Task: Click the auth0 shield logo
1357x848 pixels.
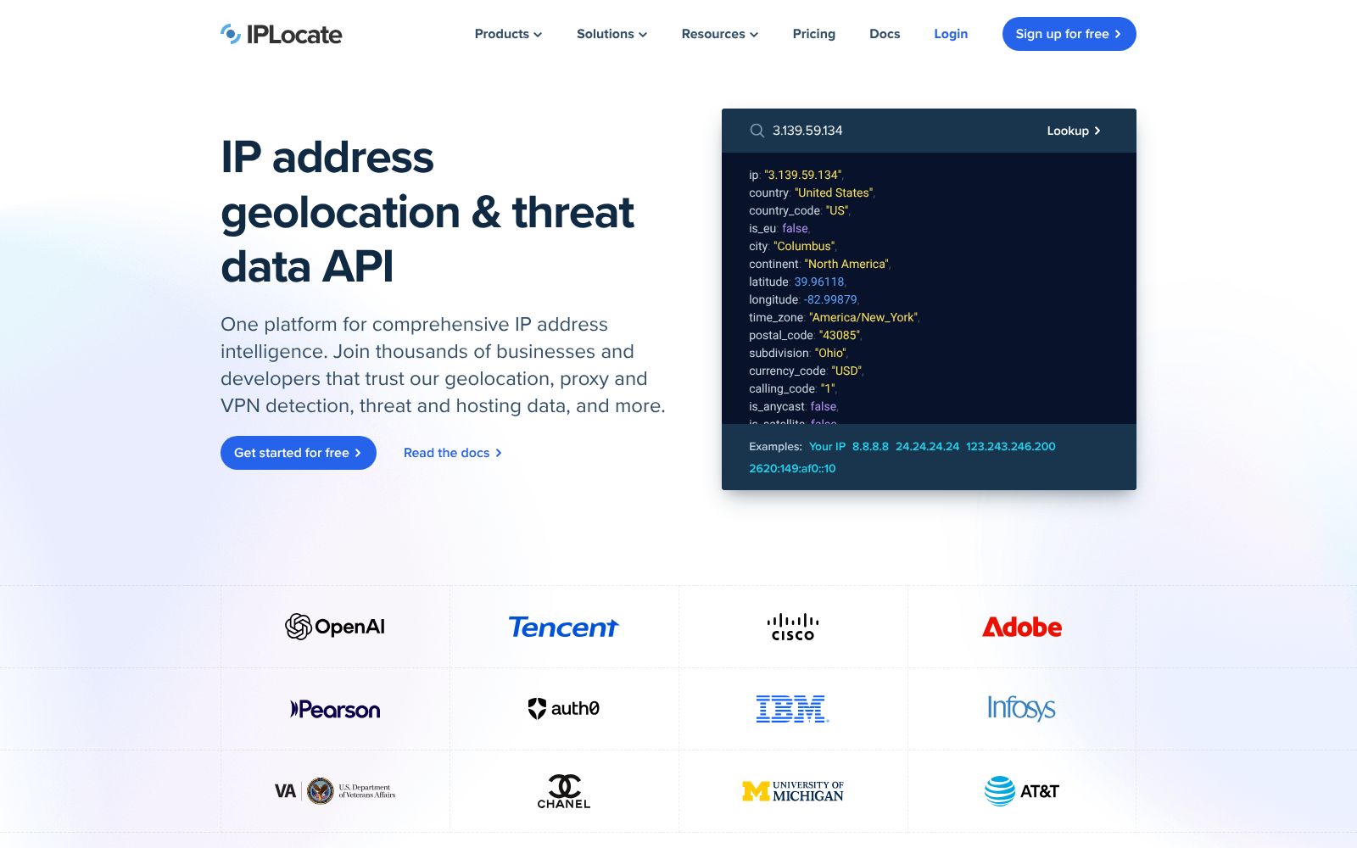Action: click(538, 707)
